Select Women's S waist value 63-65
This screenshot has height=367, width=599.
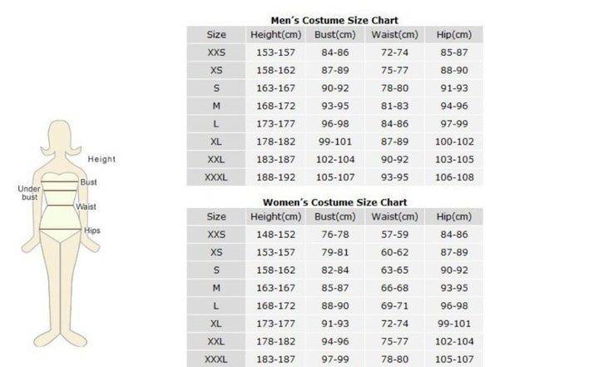394,270
